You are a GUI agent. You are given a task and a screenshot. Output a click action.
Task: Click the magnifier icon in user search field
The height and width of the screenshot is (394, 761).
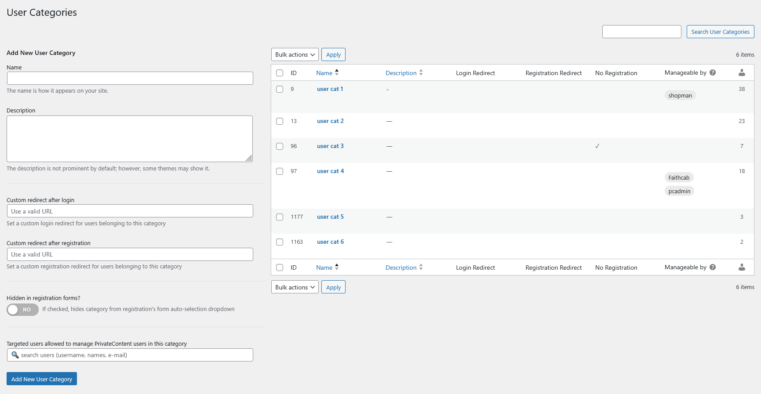pos(15,355)
